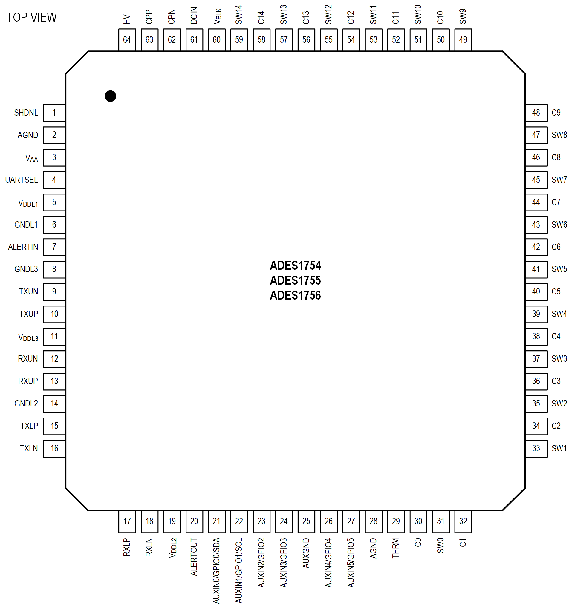The height and width of the screenshot is (609, 572).
Task: Select pin 33 box beside SW1
Action: (536, 449)
